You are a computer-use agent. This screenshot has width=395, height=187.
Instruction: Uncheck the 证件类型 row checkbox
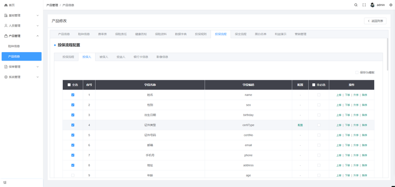pyautogui.click(x=73, y=125)
